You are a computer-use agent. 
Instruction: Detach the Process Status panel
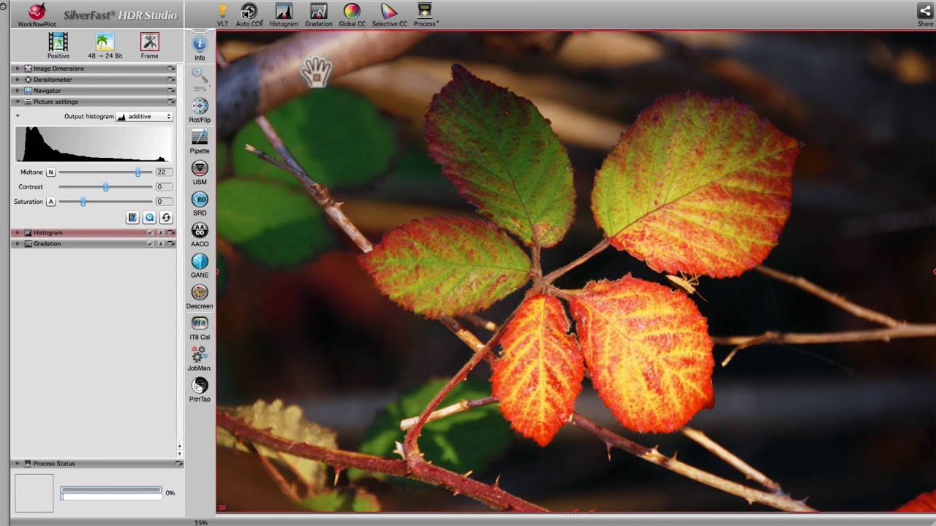178,464
